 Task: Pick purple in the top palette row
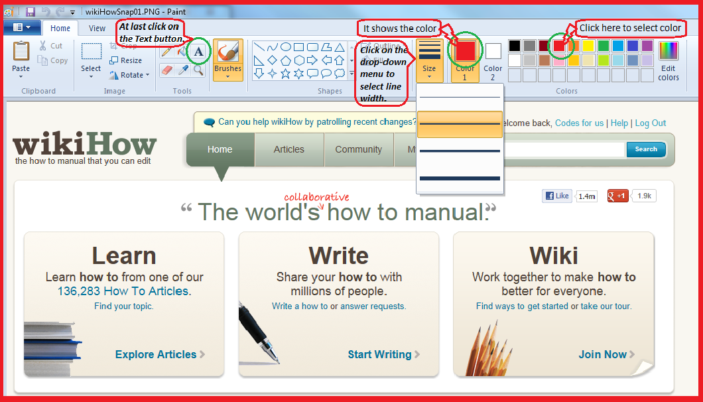[647, 46]
